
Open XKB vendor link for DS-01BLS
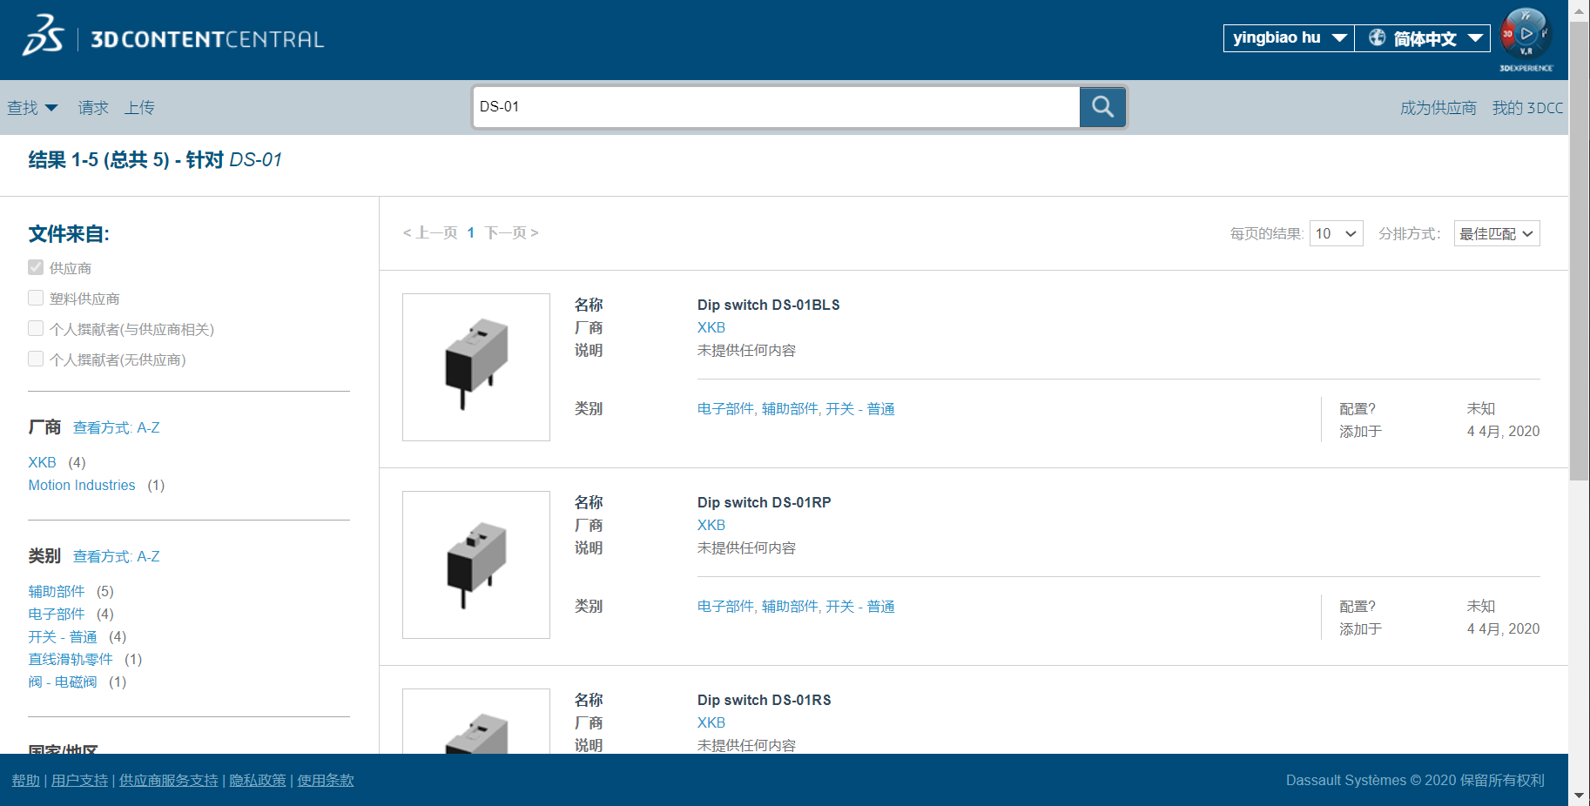[x=711, y=327]
